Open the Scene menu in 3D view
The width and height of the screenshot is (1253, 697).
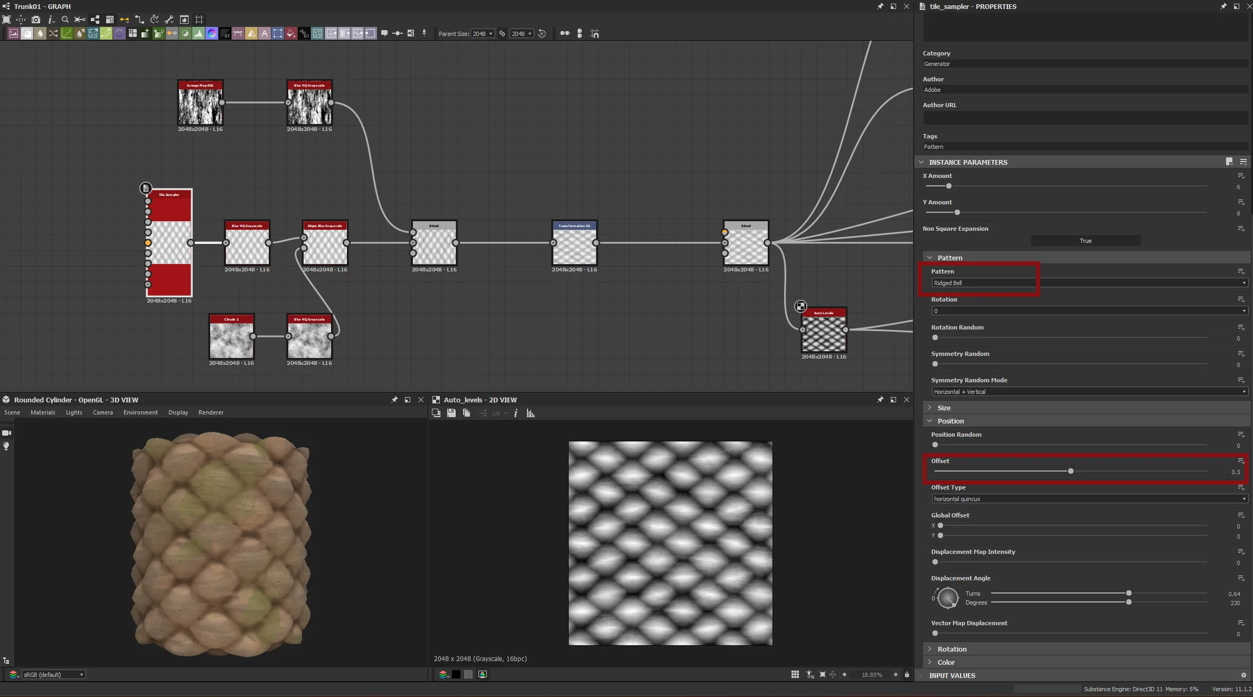(x=12, y=412)
